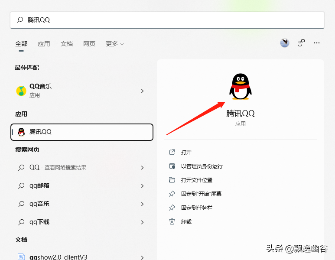
Task: Choose 卸载 to uninstall QQ
Action: pyautogui.click(x=186, y=222)
